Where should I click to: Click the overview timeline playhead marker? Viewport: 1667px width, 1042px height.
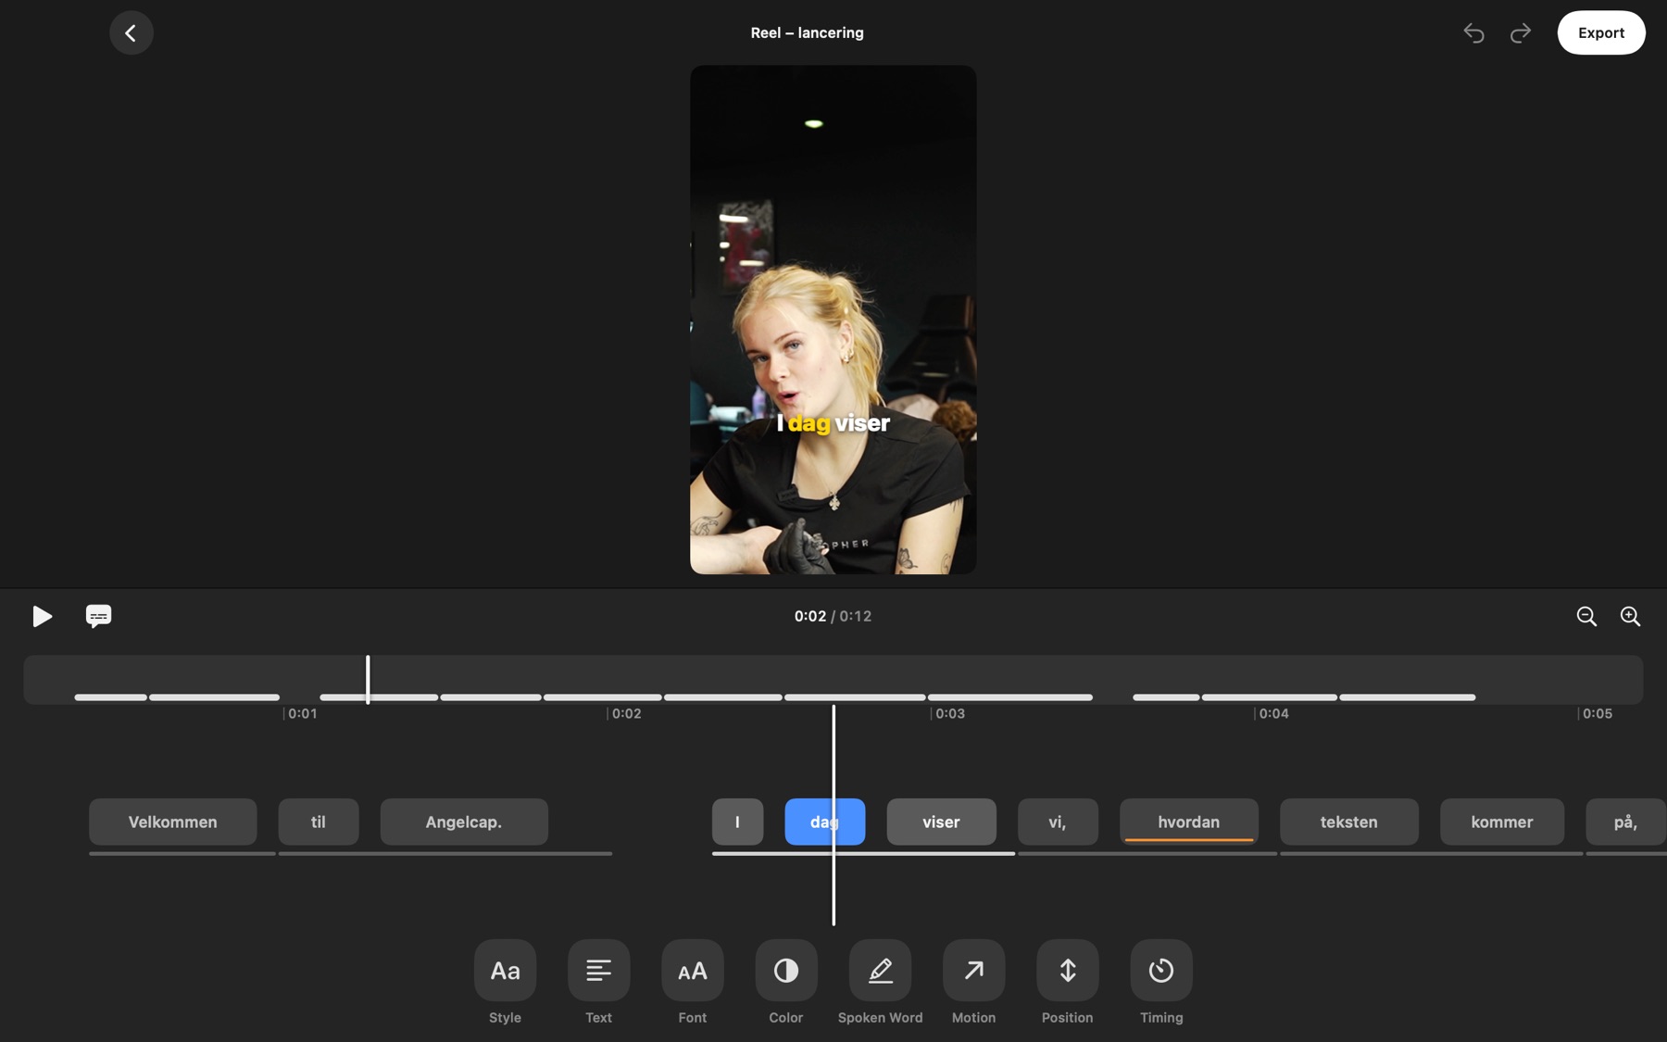point(368,680)
